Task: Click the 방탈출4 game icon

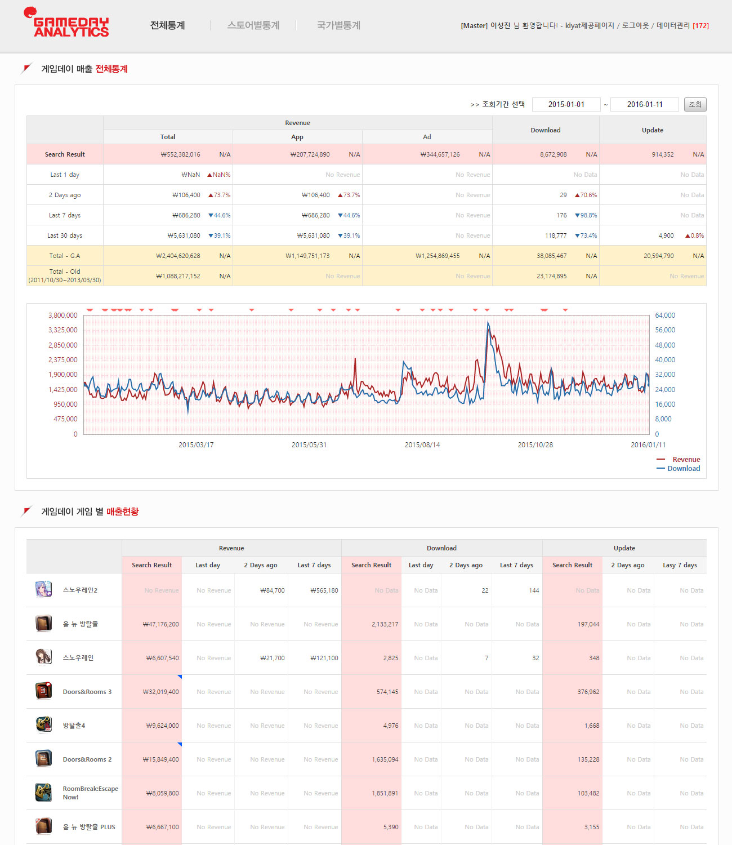Action: point(43,724)
